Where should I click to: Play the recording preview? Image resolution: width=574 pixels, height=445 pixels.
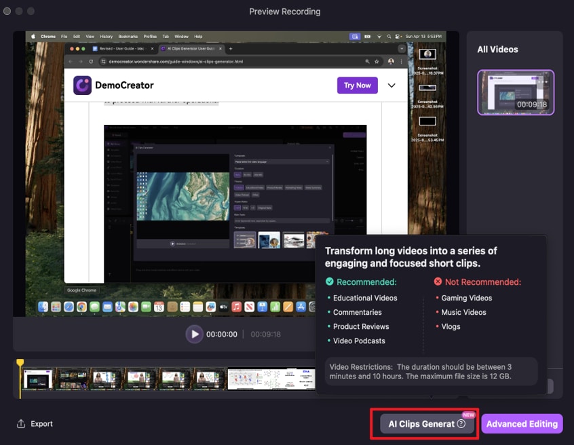click(x=194, y=334)
